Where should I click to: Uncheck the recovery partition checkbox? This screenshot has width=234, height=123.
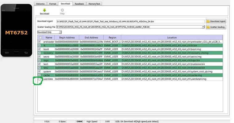(40, 53)
